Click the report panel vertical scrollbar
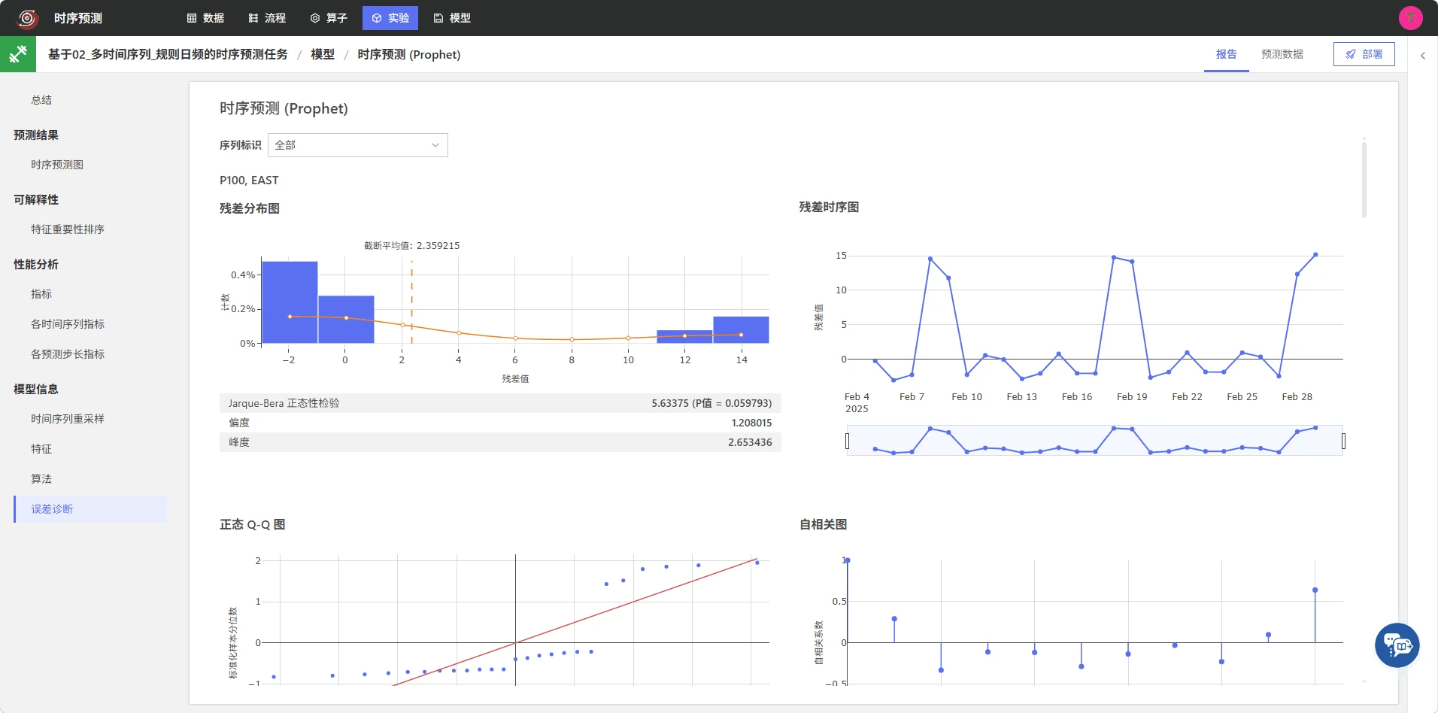Screen dimensions: 1438x713 1364,179
